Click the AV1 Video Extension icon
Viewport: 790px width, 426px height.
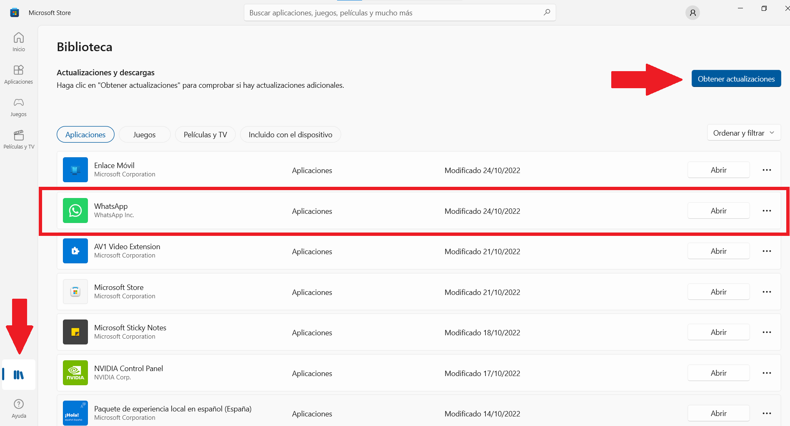coord(75,251)
